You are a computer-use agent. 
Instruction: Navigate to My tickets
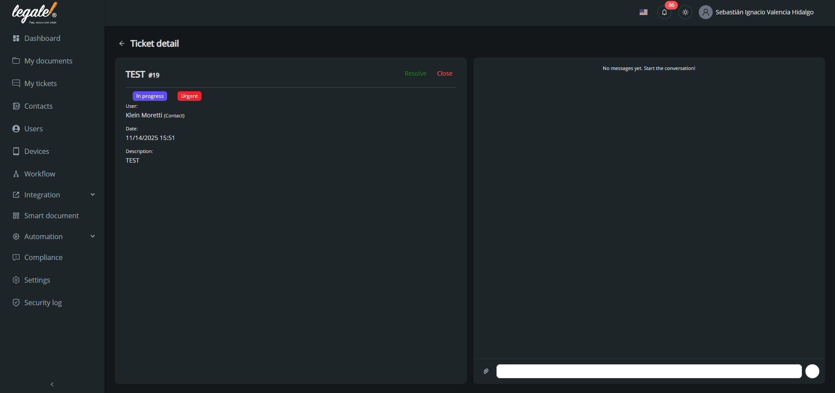tap(40, 83)
